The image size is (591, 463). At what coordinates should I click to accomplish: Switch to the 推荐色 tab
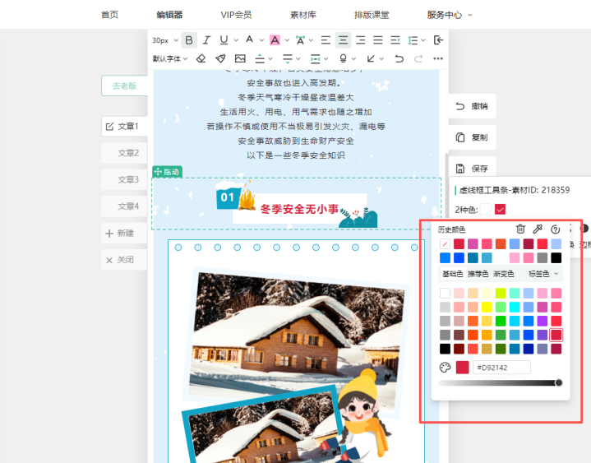coord(478,274)
